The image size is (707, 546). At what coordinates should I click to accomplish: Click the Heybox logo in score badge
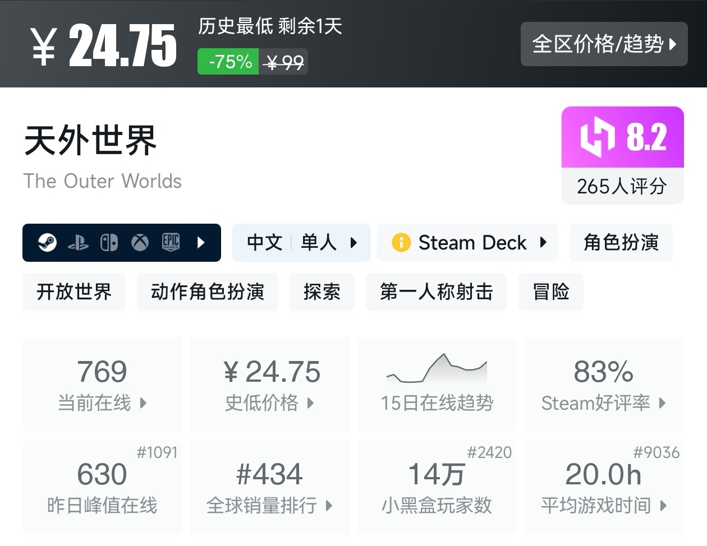point(597,137)
